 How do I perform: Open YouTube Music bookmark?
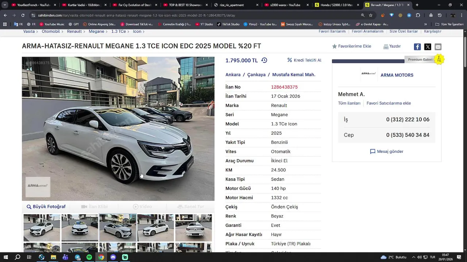tap(52, 24)
